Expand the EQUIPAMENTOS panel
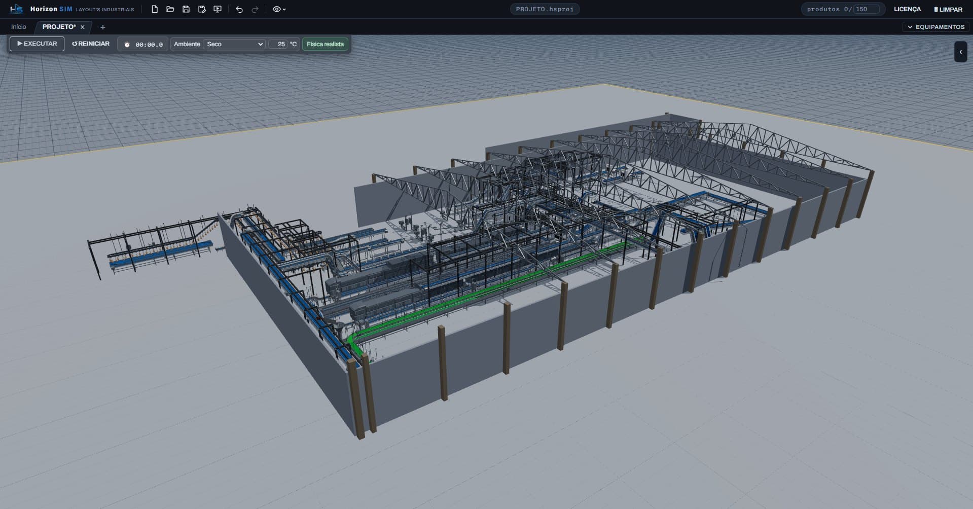 935,27
